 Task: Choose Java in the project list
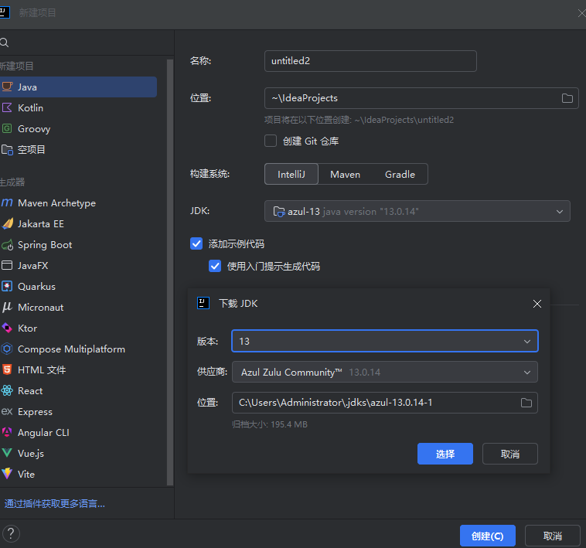[x=78, y=87]
